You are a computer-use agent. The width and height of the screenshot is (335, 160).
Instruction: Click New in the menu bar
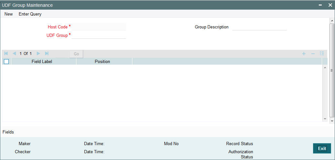(x=8, y=14)
